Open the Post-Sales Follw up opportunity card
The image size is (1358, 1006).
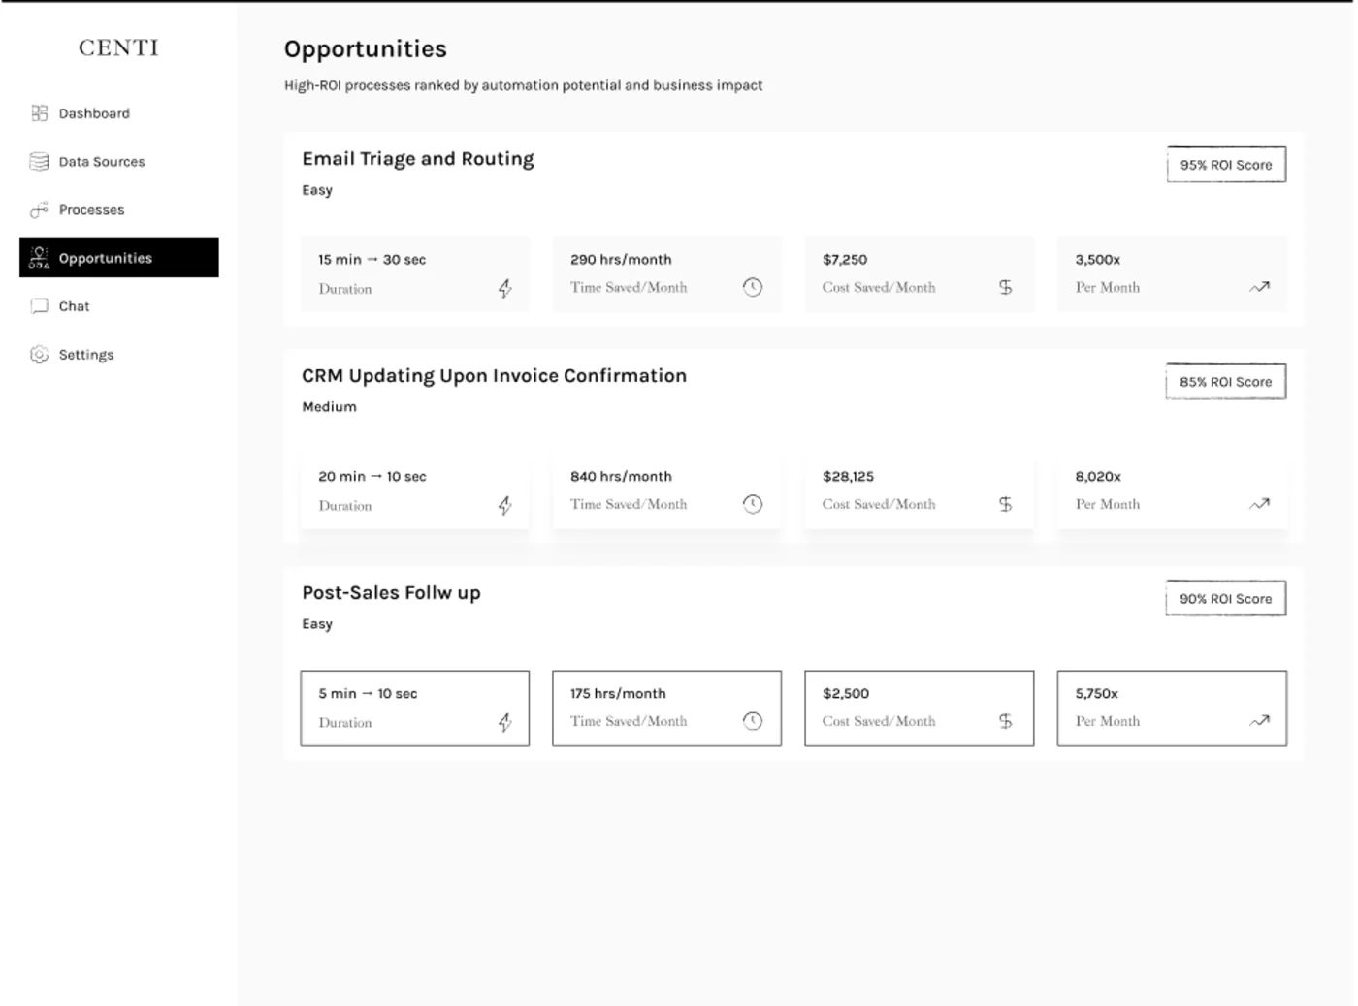tap(391, 592)
